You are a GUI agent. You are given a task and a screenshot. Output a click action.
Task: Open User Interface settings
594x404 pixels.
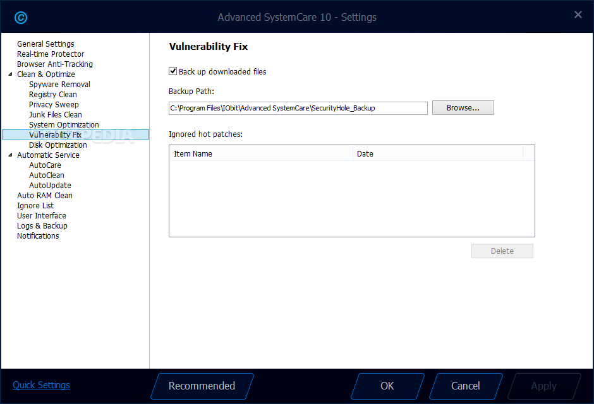tap(41, 216)
